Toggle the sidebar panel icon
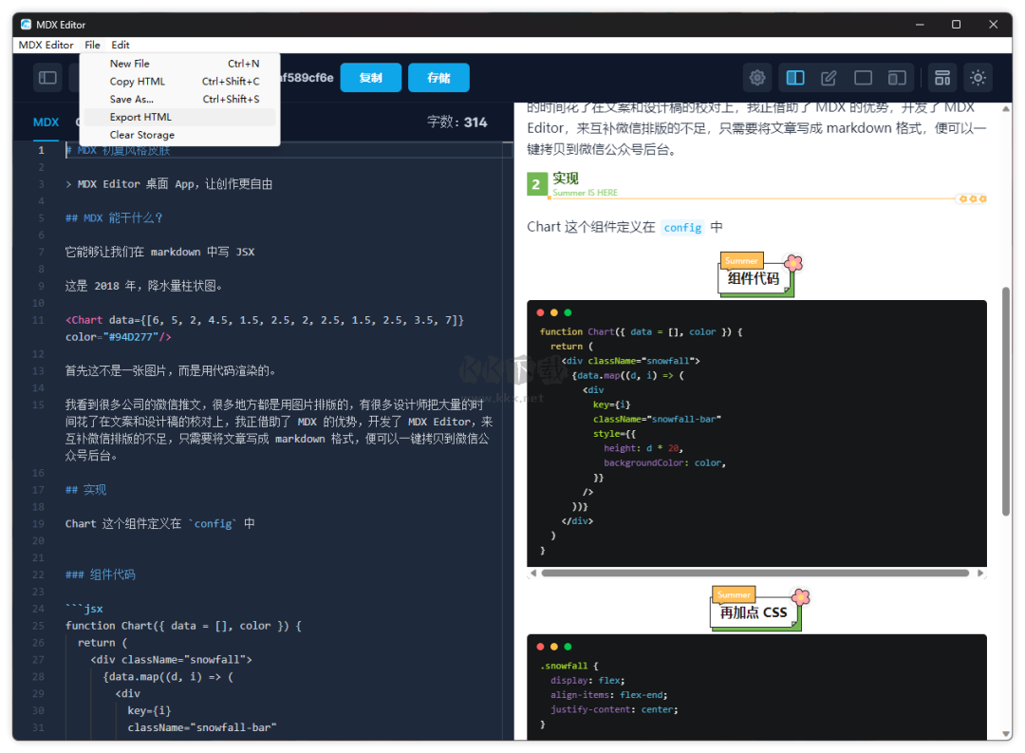Viewport: 1025px width, 753px height. coord(47,78)
